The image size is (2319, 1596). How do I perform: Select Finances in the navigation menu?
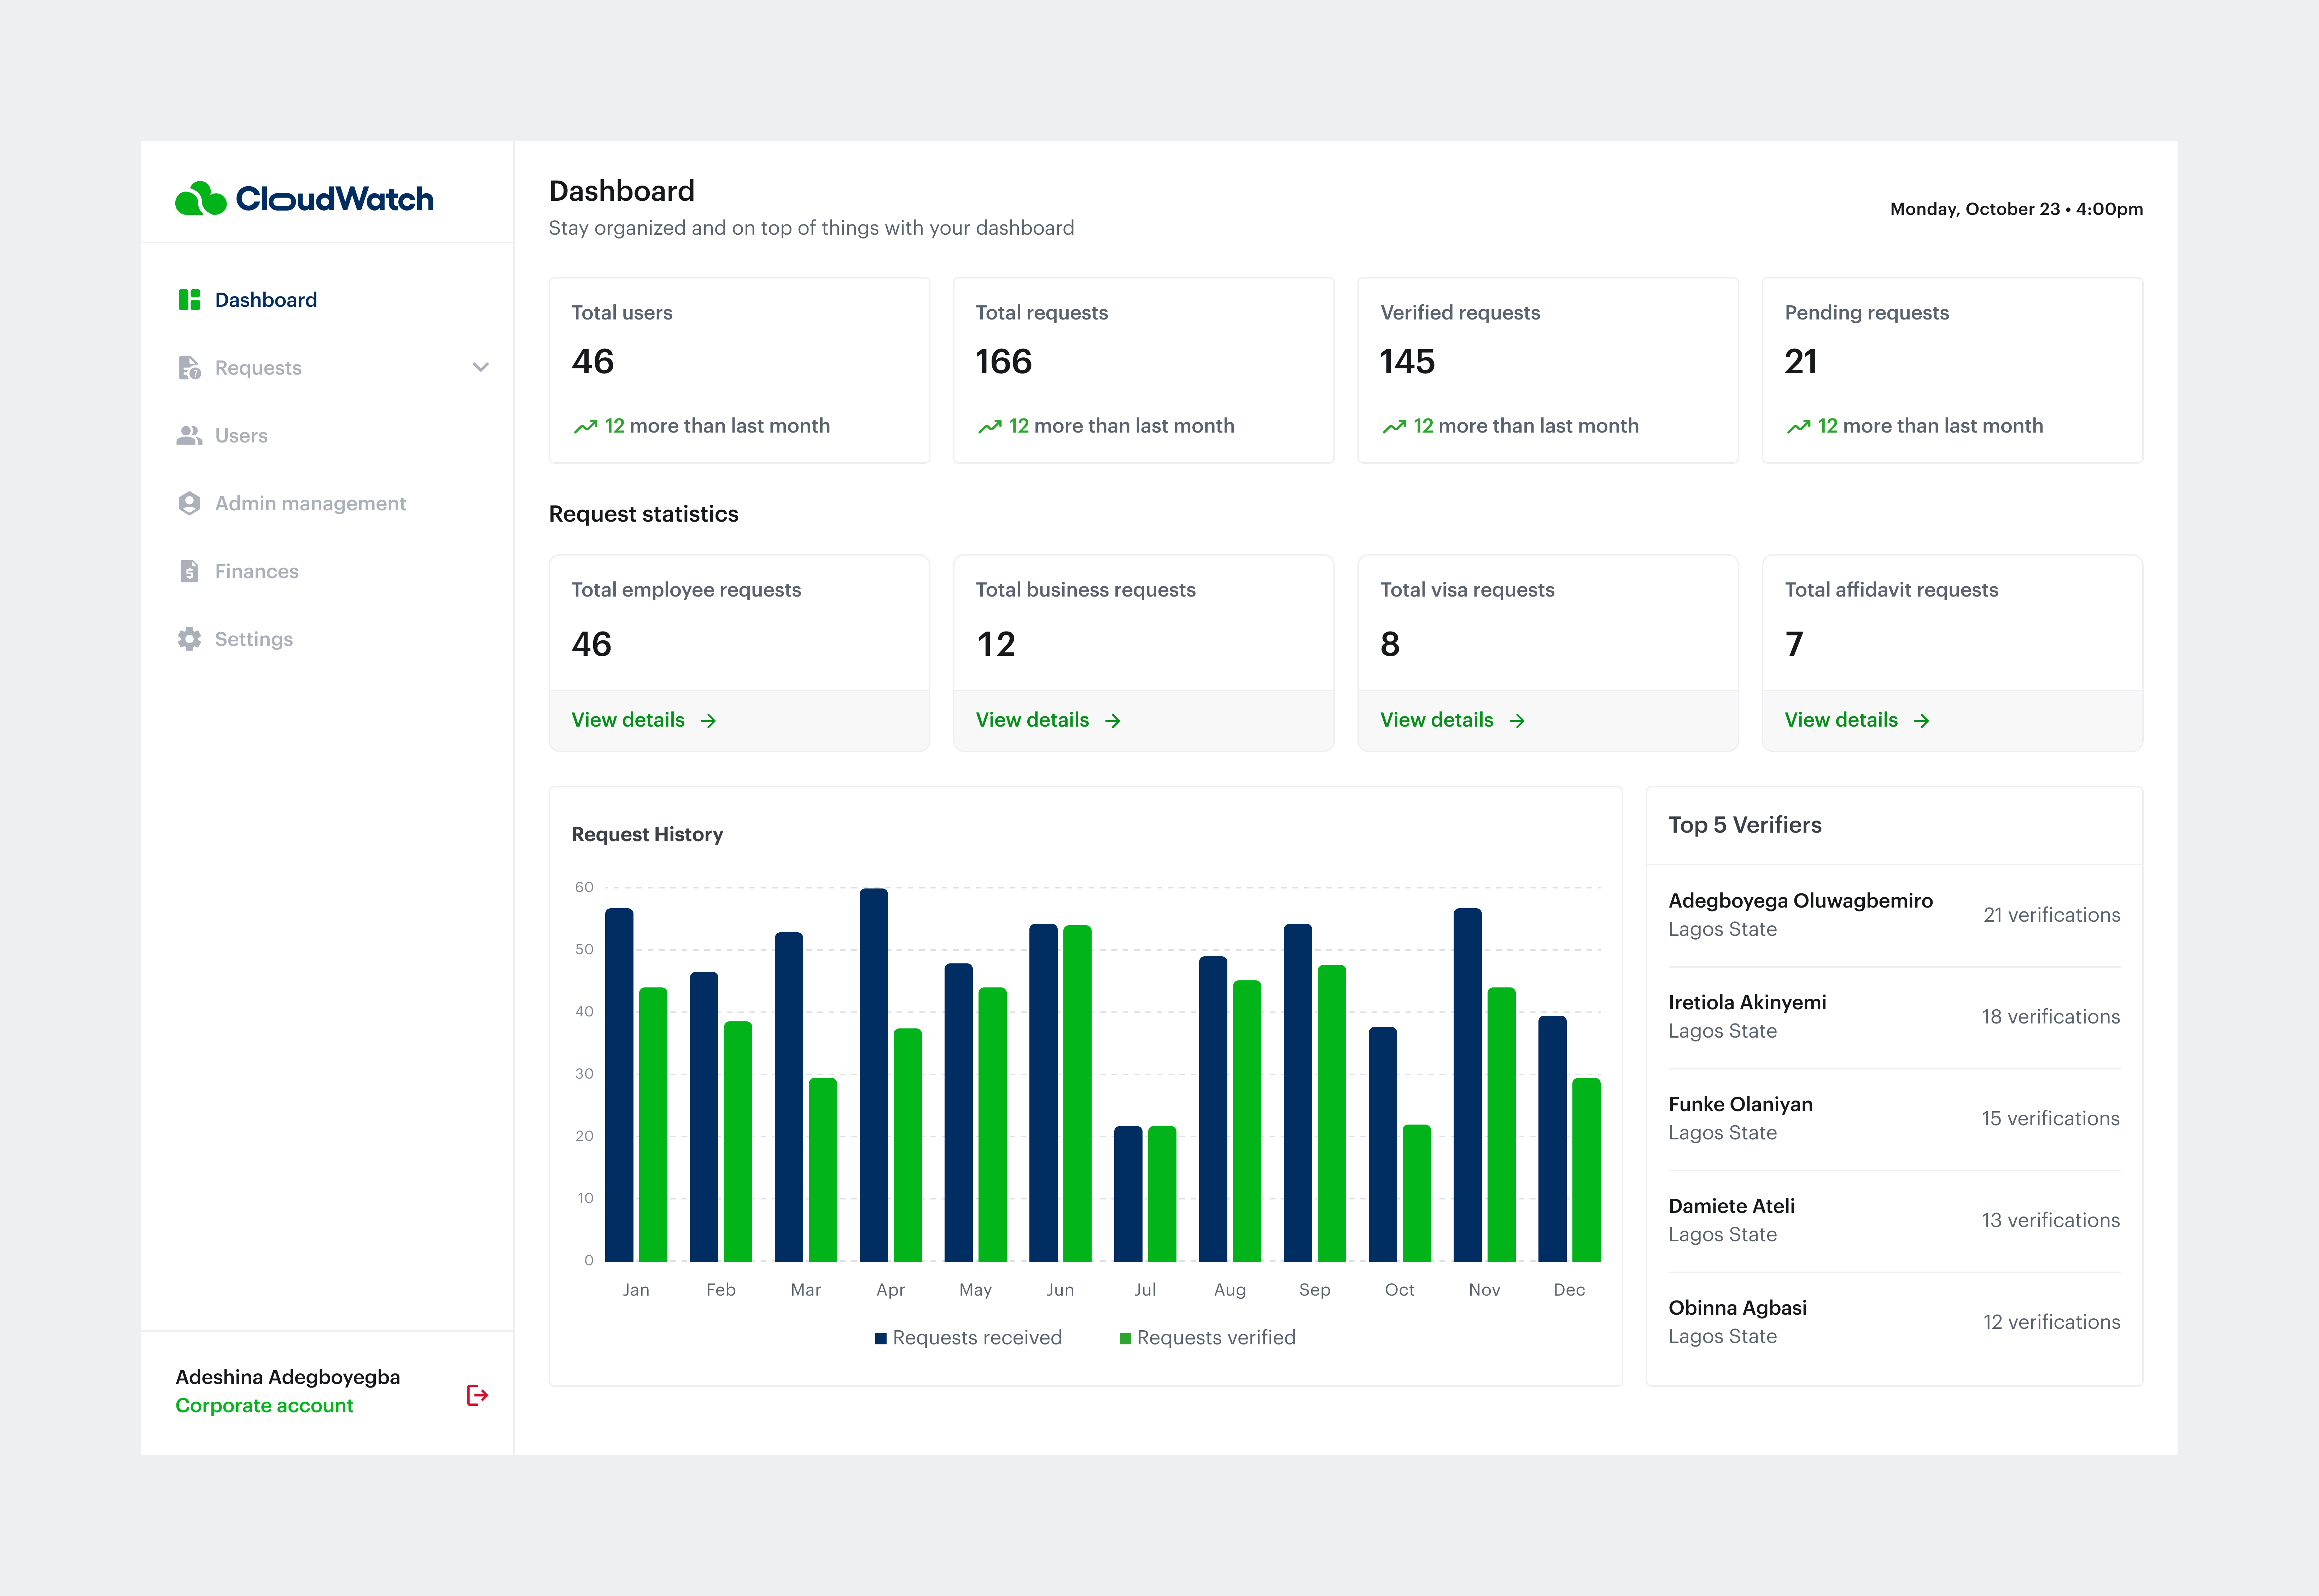256,571
